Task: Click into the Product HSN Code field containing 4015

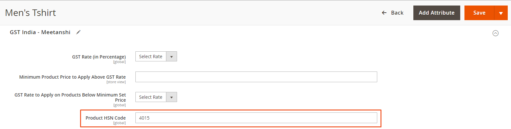Action: click(x=256, y=118)
